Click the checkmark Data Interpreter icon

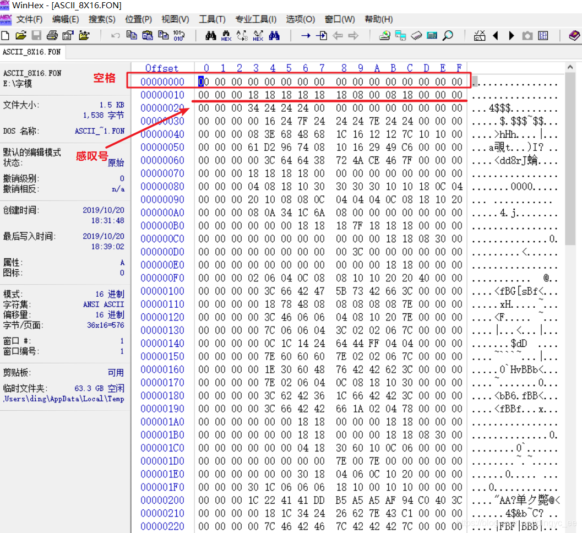[x=480, y=36]
